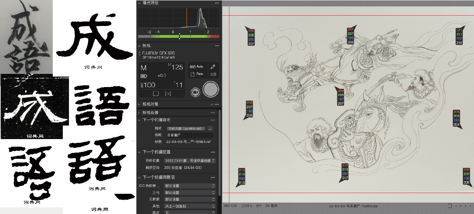
Task: Click the metering mode bracket icon
Action: point(168,94)
